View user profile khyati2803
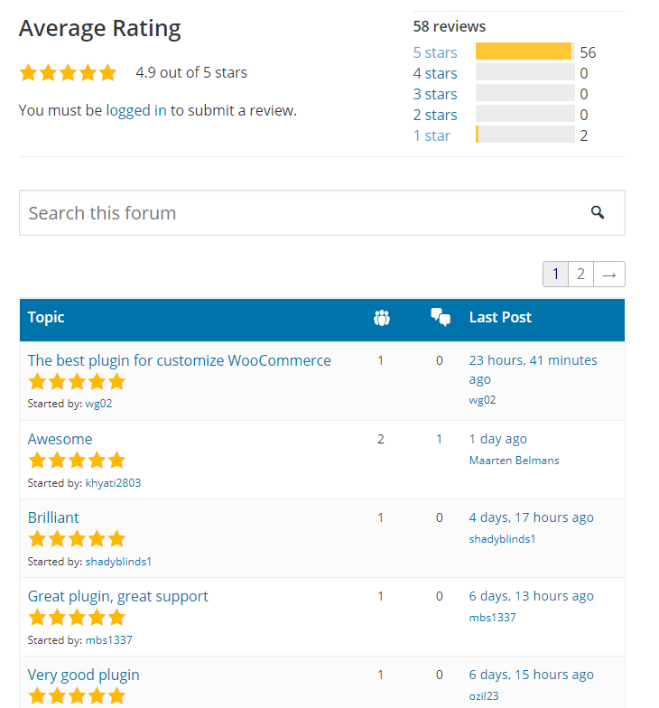 pyautogui.click(x=114, y=483)
